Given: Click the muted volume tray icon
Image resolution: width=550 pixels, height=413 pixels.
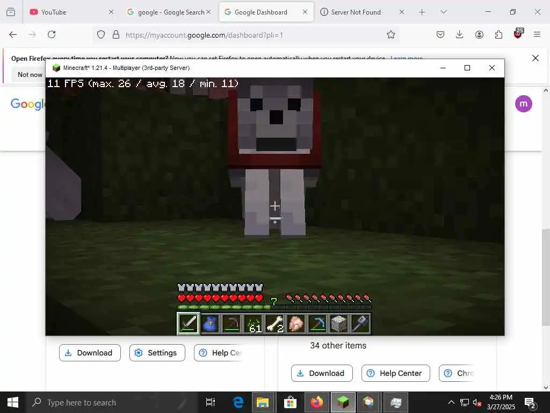Looking at the screenshot, I should (x=477, y=402).
